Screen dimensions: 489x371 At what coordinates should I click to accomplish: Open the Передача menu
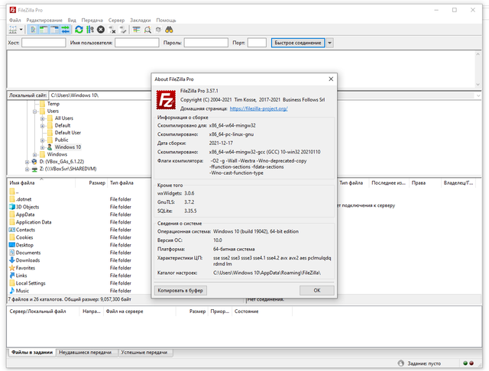point(92,21)
